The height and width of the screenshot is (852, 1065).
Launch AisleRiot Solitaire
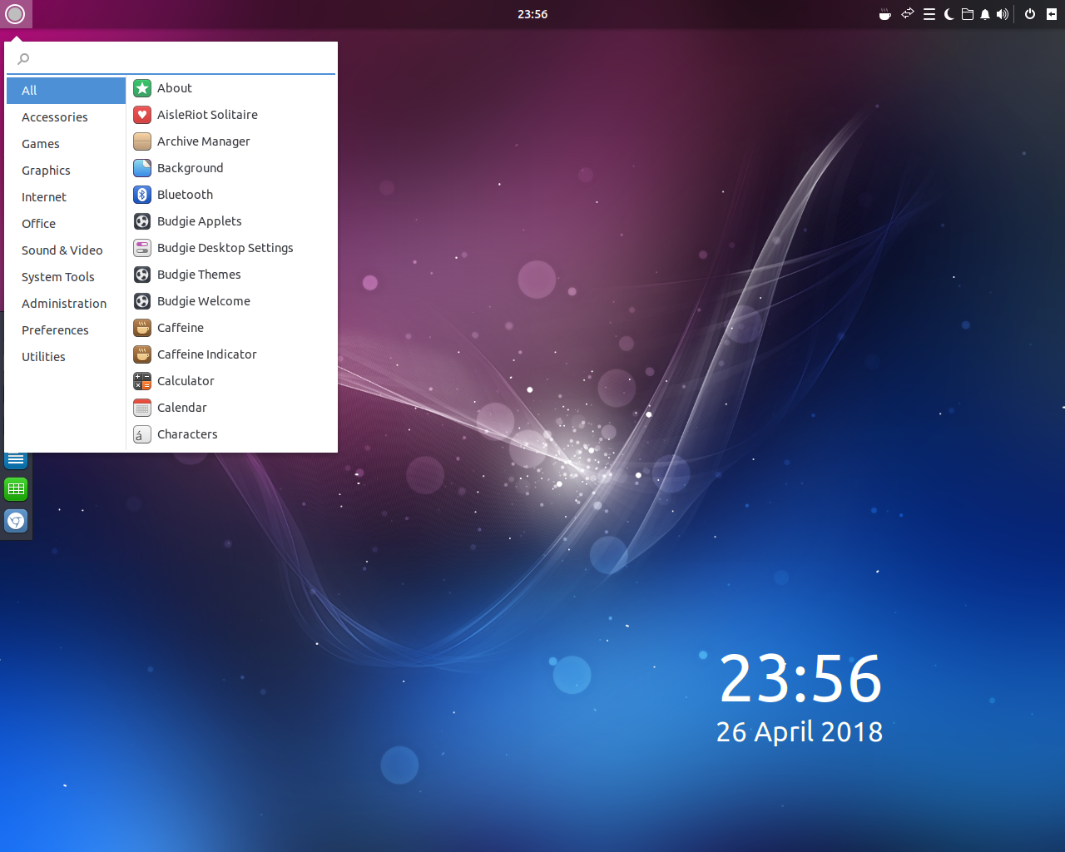[x=232, y=115]
